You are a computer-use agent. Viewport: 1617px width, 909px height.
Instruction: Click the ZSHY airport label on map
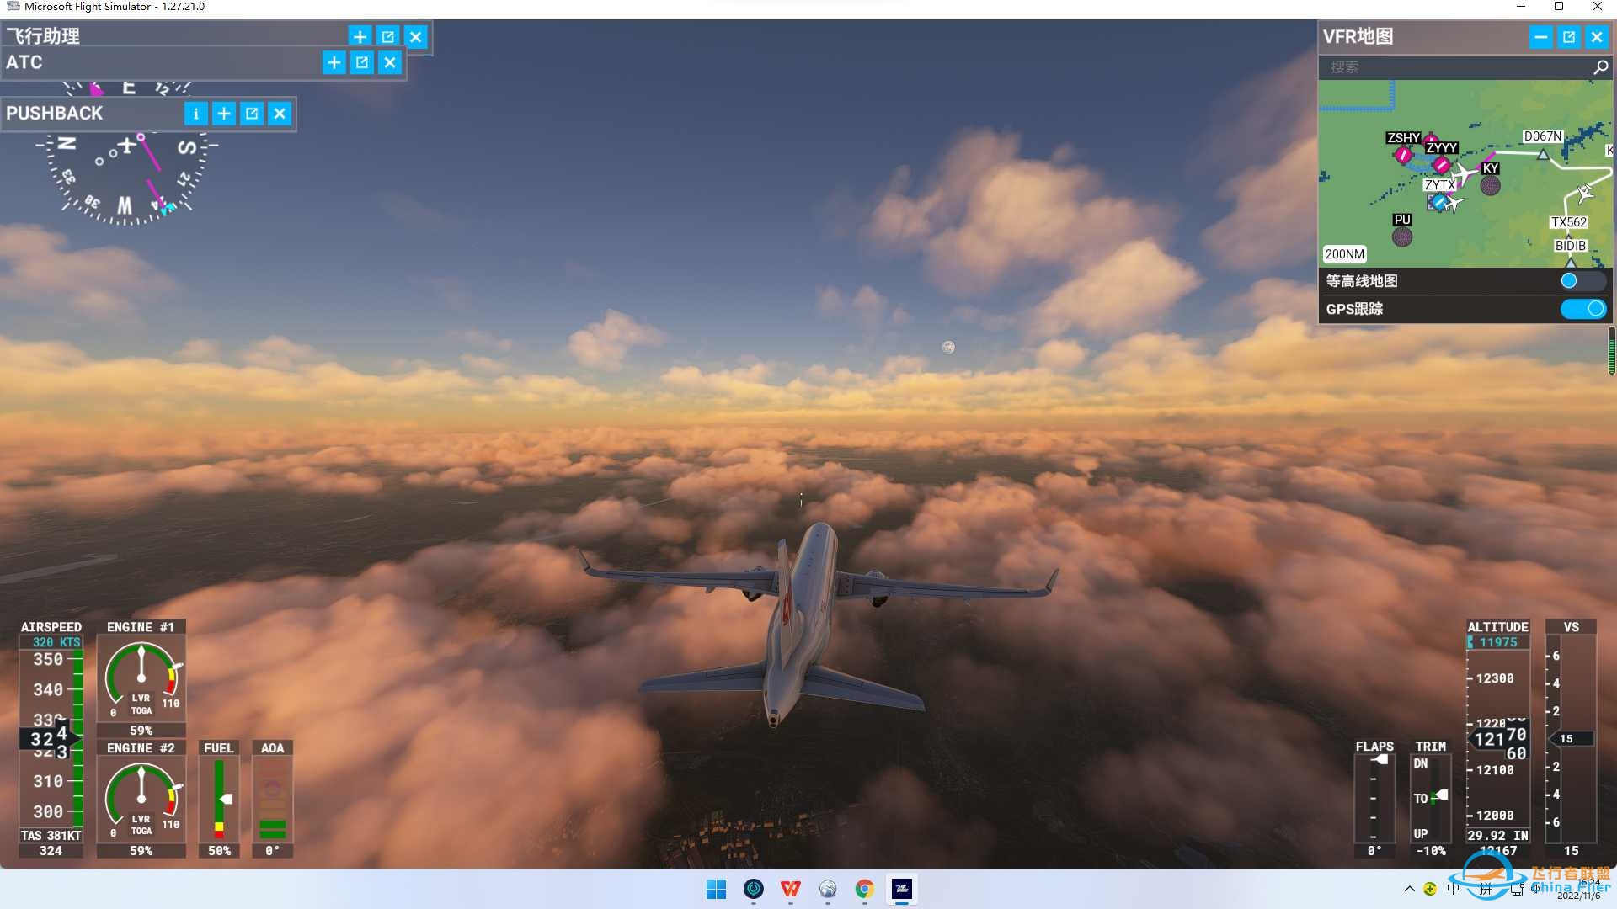[1403, 138]
